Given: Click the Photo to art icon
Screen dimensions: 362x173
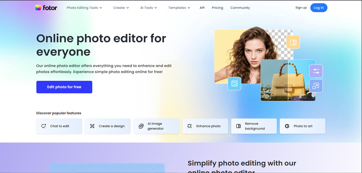Looking at the screenshot, I should (x=287, y=126).
